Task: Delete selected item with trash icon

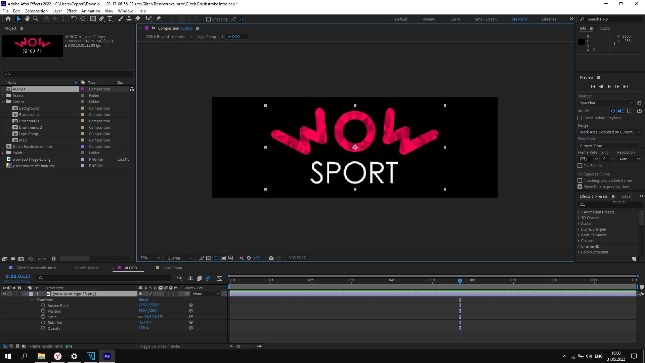Action: (54, 259)
